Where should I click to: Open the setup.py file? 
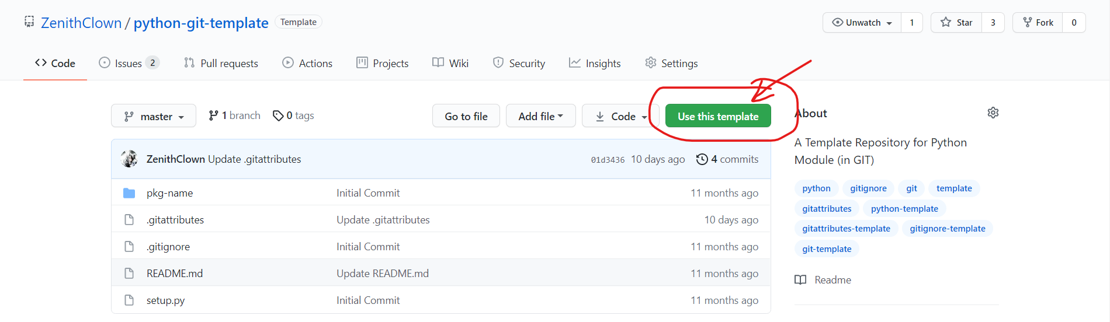165,300
